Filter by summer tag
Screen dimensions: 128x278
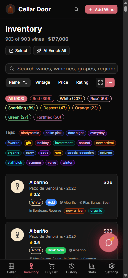click(x=35, y=163)
